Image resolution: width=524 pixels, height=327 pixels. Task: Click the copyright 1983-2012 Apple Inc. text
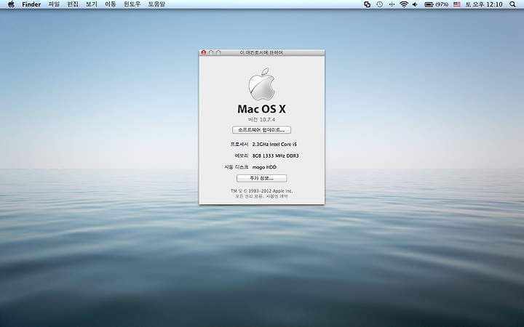pyautogui.click(x=262, y=191)
